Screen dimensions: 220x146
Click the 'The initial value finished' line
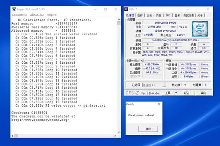click(x=56, y=34)
